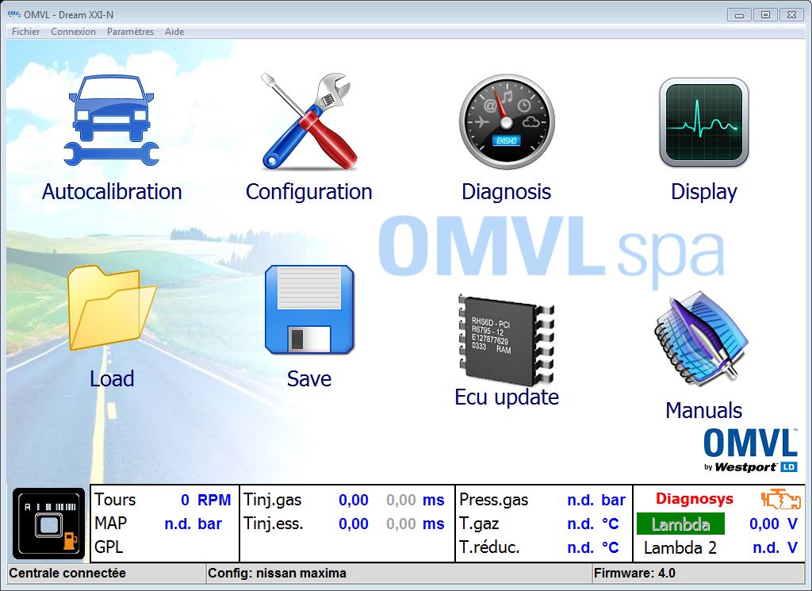The width and height of the screenshot is (812, 591).
Task: Minimize the OMVL window
Action: coord(740,15)
